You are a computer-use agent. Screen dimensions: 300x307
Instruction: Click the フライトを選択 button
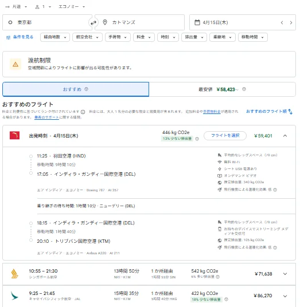coord(225,136)
